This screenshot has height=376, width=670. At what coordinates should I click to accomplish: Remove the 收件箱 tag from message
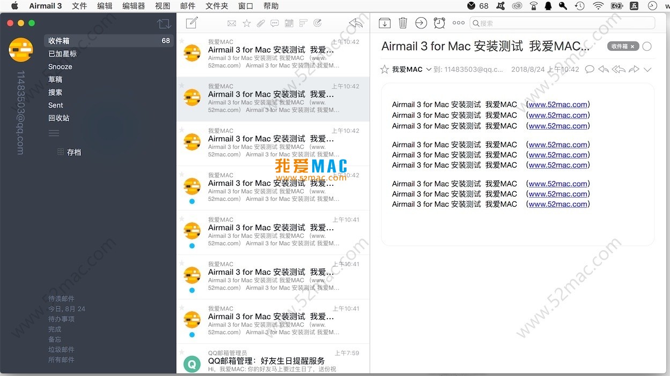click(x=632, y=47)
